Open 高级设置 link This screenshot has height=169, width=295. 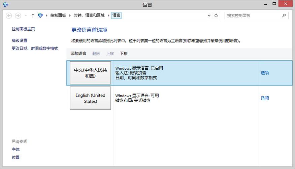(x=20, y=40)
